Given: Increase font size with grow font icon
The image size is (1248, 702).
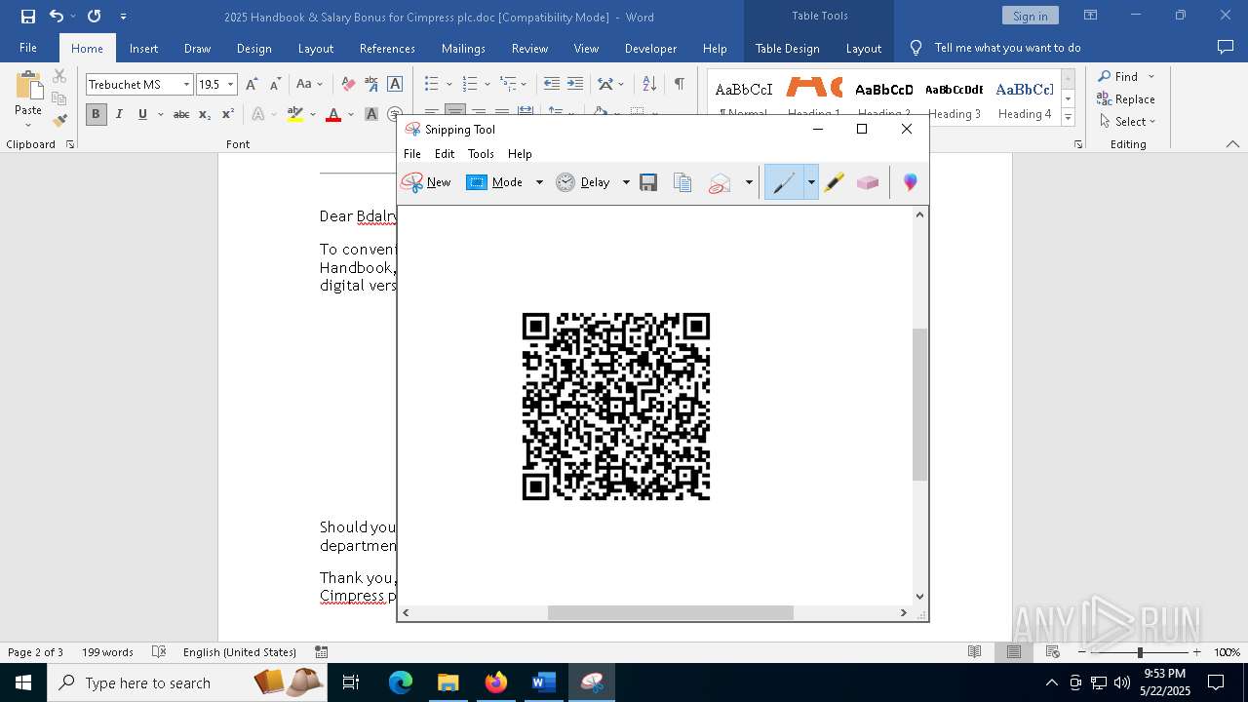Looking at the screenshot, I should click(x=252, y=85).
